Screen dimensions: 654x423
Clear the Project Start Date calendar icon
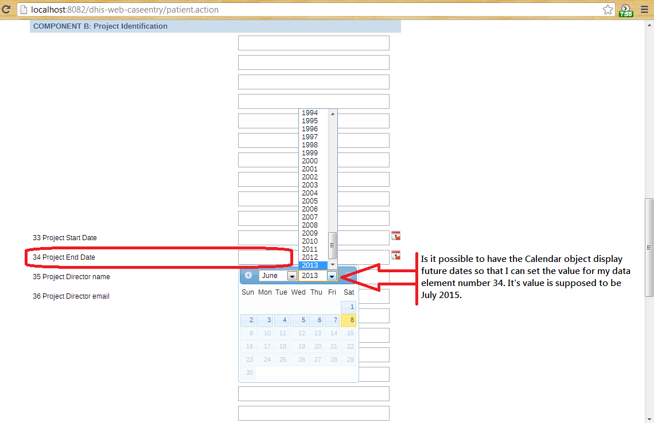point(396,236)
